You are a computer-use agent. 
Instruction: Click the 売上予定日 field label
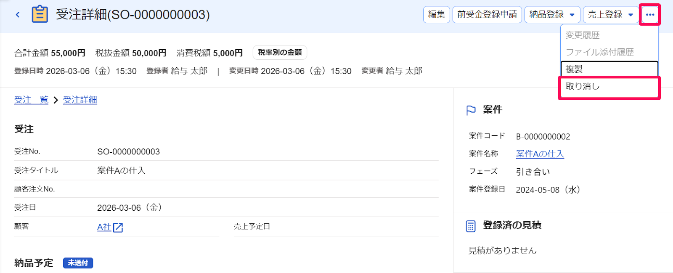click(252, 227)
